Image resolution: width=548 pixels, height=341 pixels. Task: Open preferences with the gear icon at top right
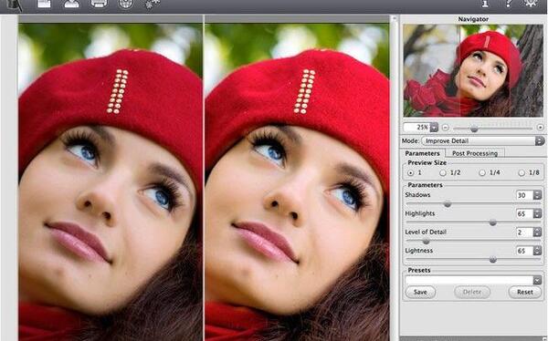click(x=531, y=4)
